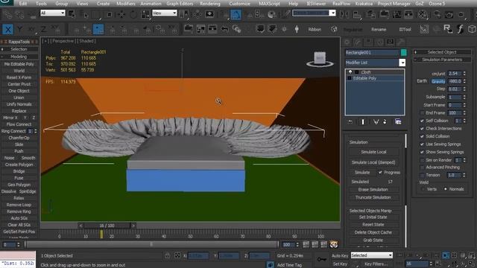Image resolution: width=477 pixels, height=268 pixels.
Task: Open the Named Selection Sets dropdown
Action: [x=332, y=13]
